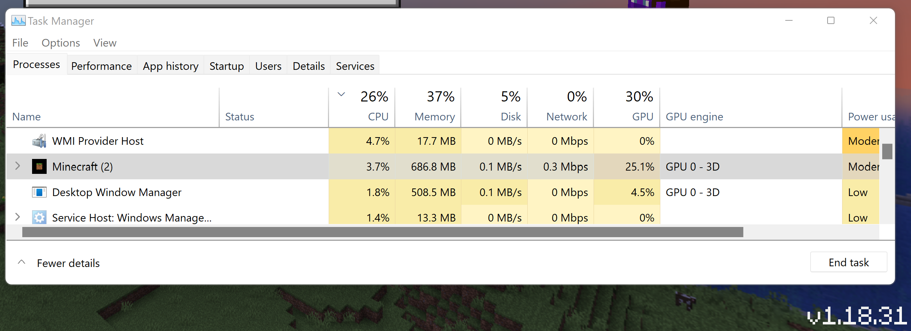Image resolution: width=911 pixels, height=331 pixels.
Task: Click the Task Manager app icon in title bar
Action: pyautogui.click(x=18, y=21)
